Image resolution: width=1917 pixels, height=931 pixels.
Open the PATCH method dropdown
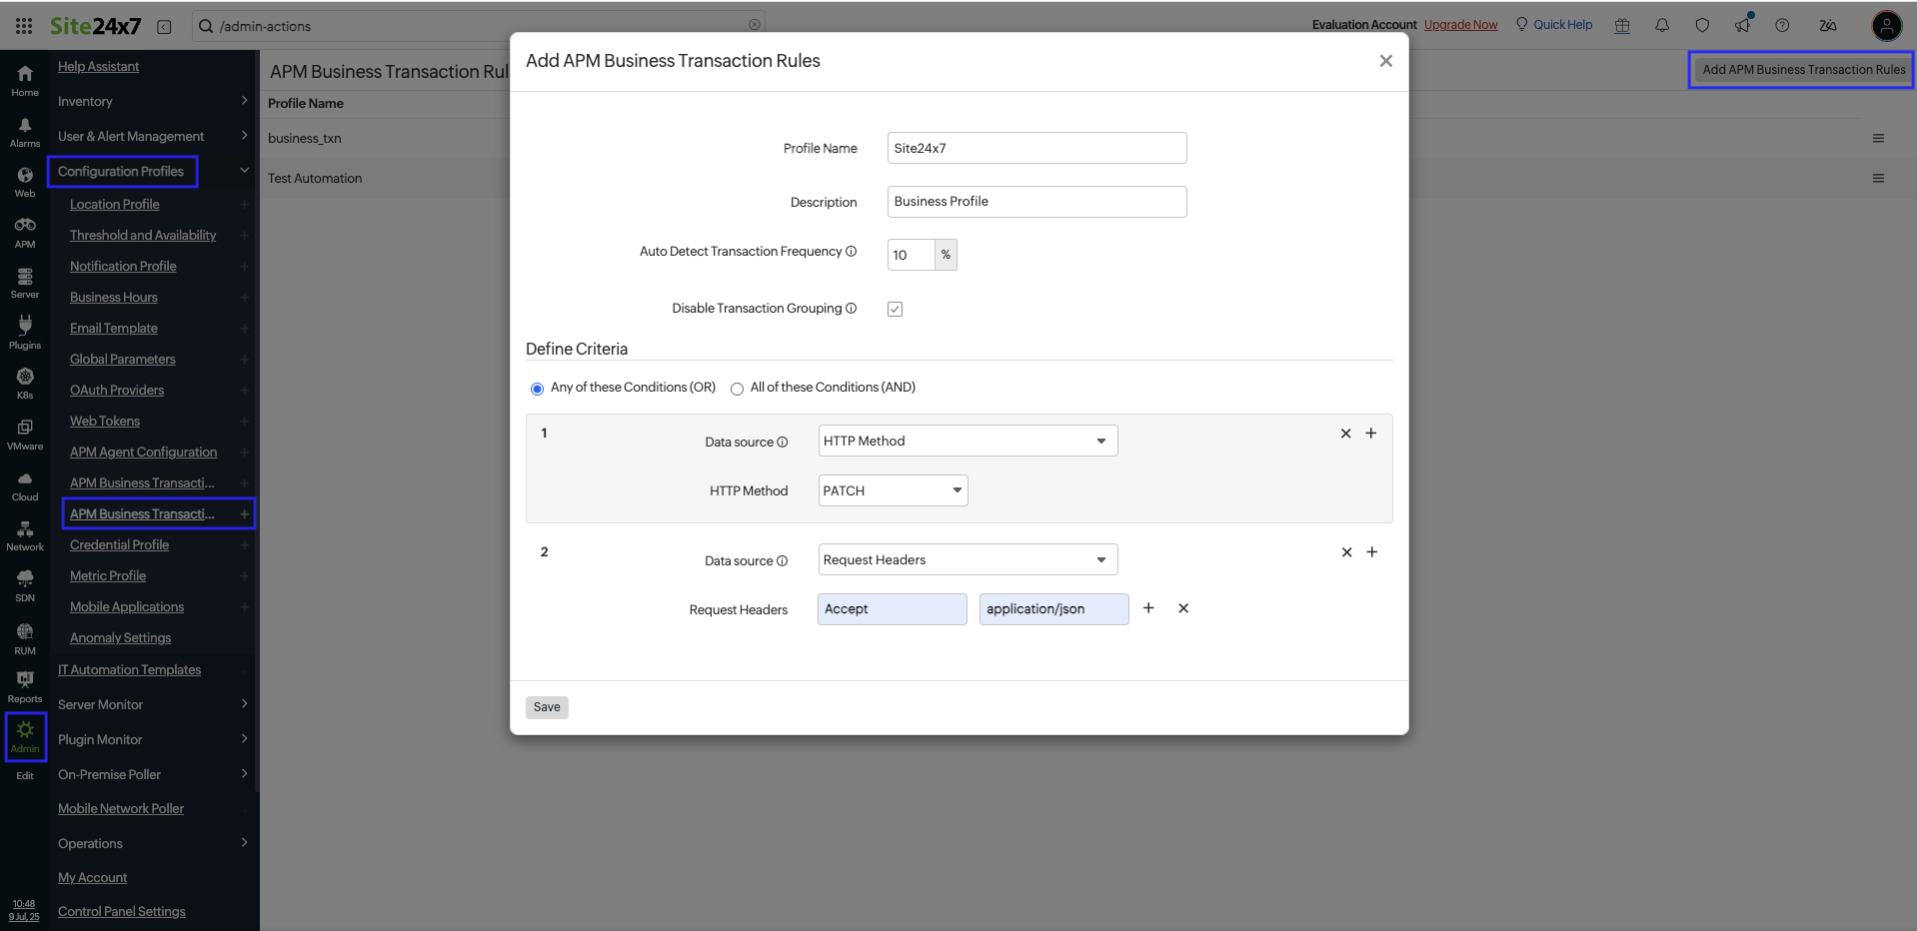891,490
